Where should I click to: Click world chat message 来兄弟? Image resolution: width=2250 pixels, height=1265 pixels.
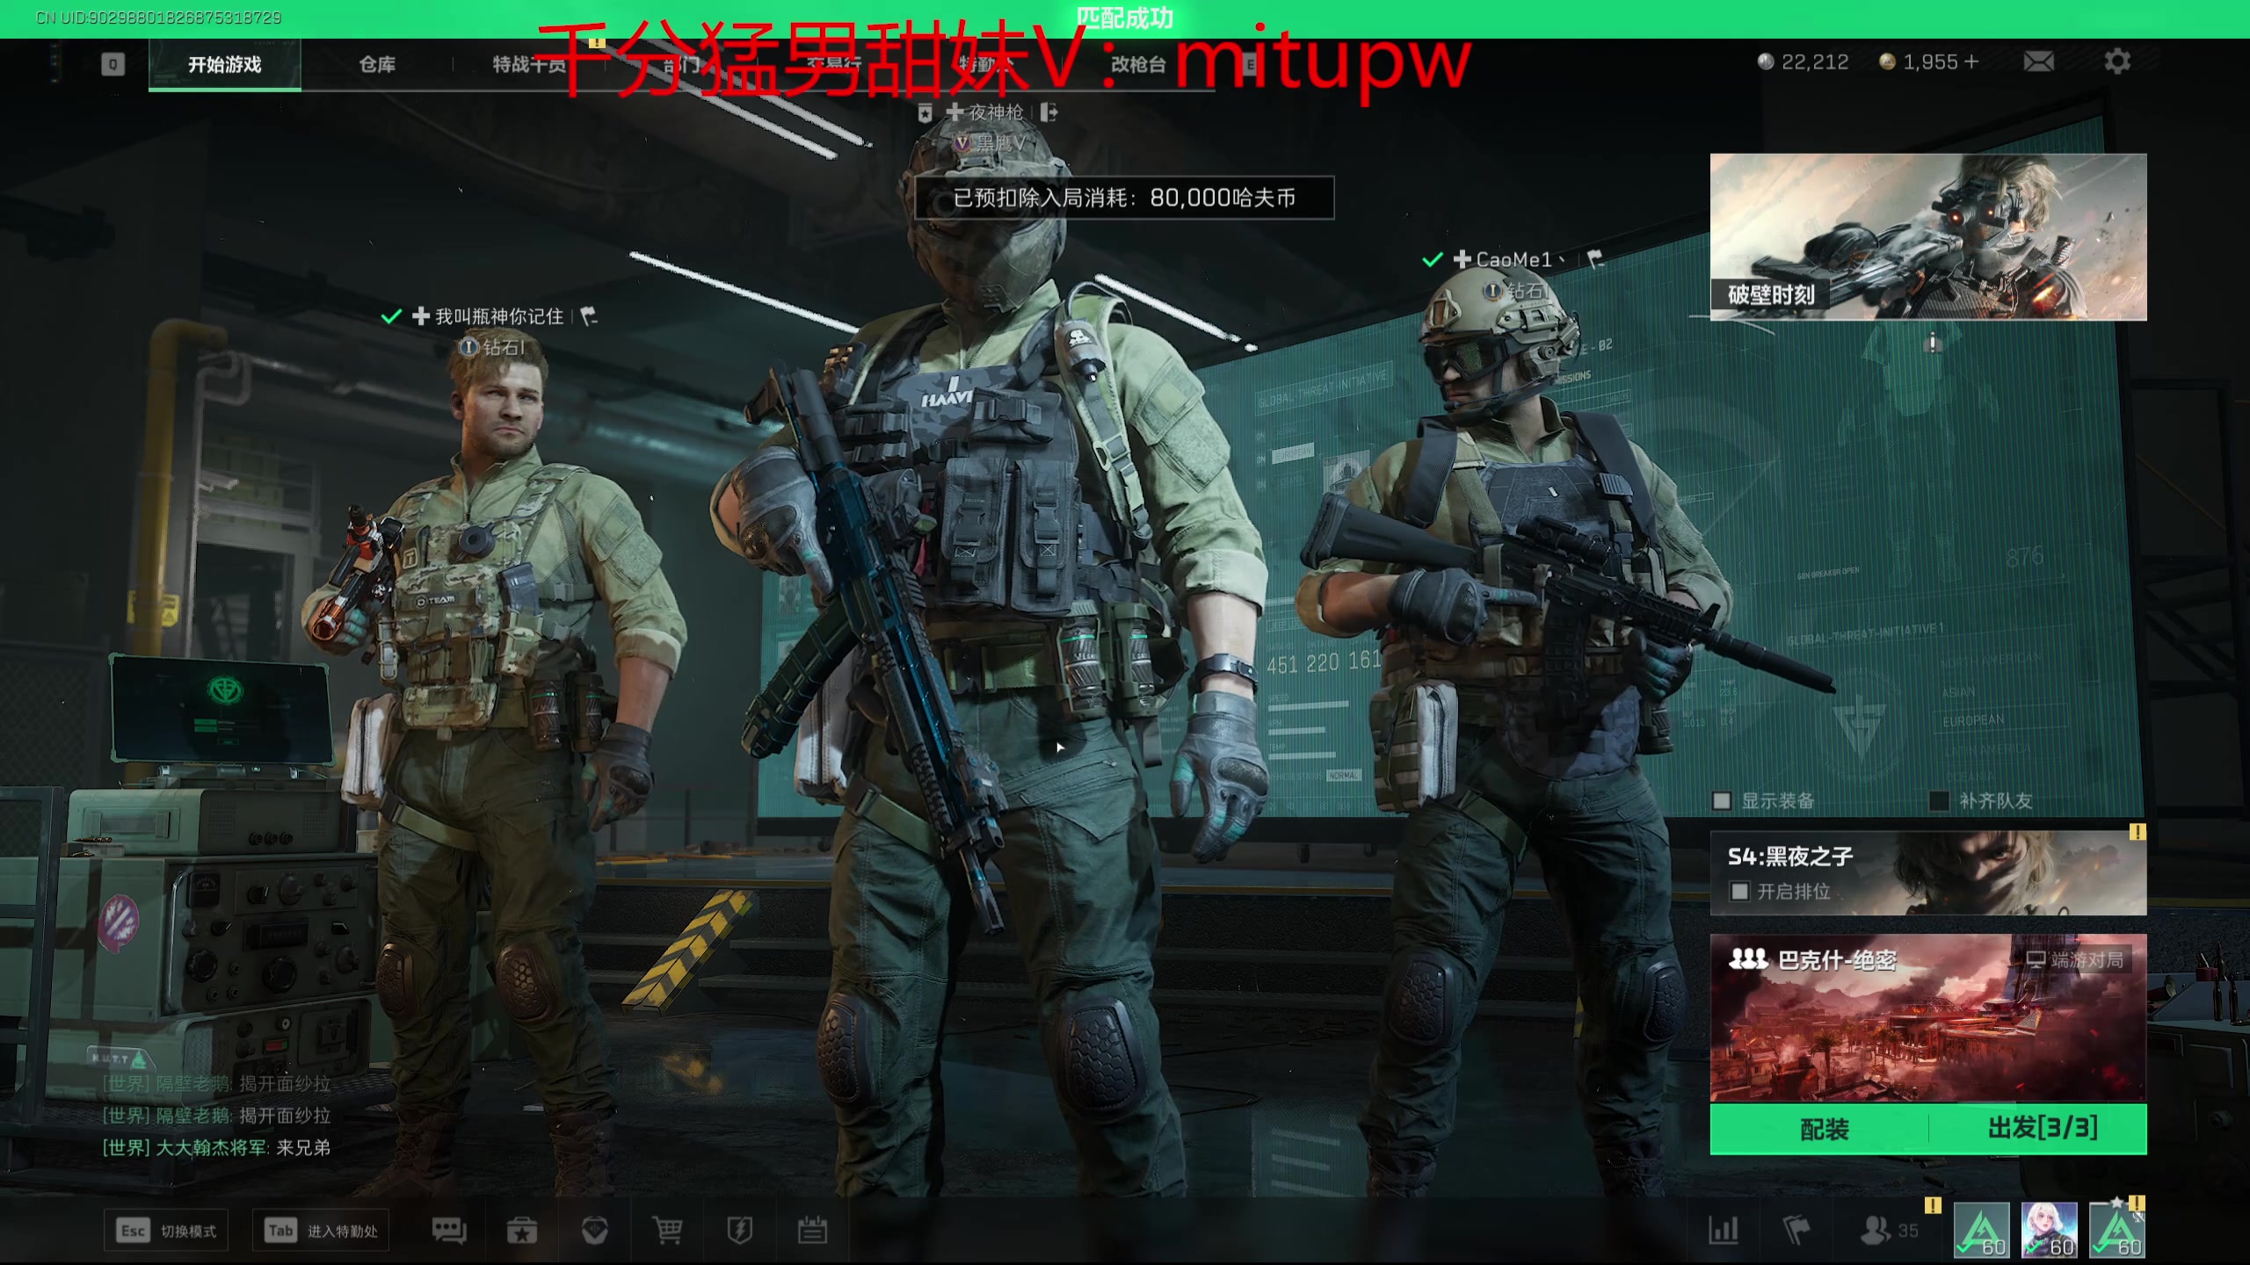point(303,1147)
